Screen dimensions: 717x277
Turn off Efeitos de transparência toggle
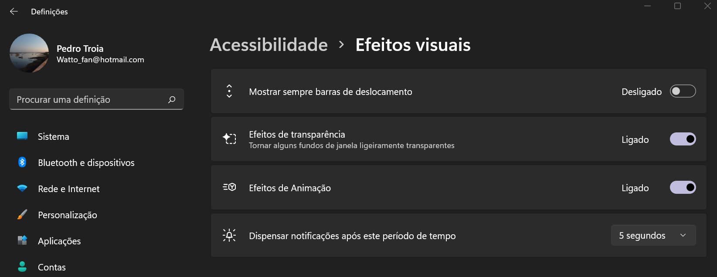[683, 139]
